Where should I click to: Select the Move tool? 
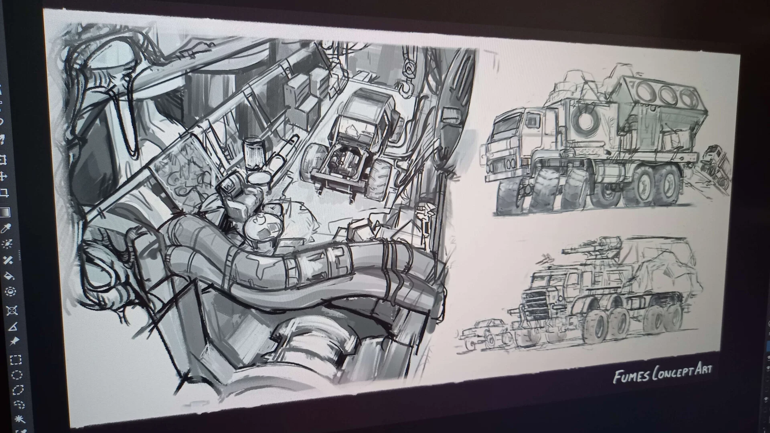(x=3, y=176)
